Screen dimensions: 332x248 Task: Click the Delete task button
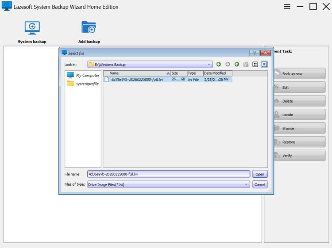[299, 101]
